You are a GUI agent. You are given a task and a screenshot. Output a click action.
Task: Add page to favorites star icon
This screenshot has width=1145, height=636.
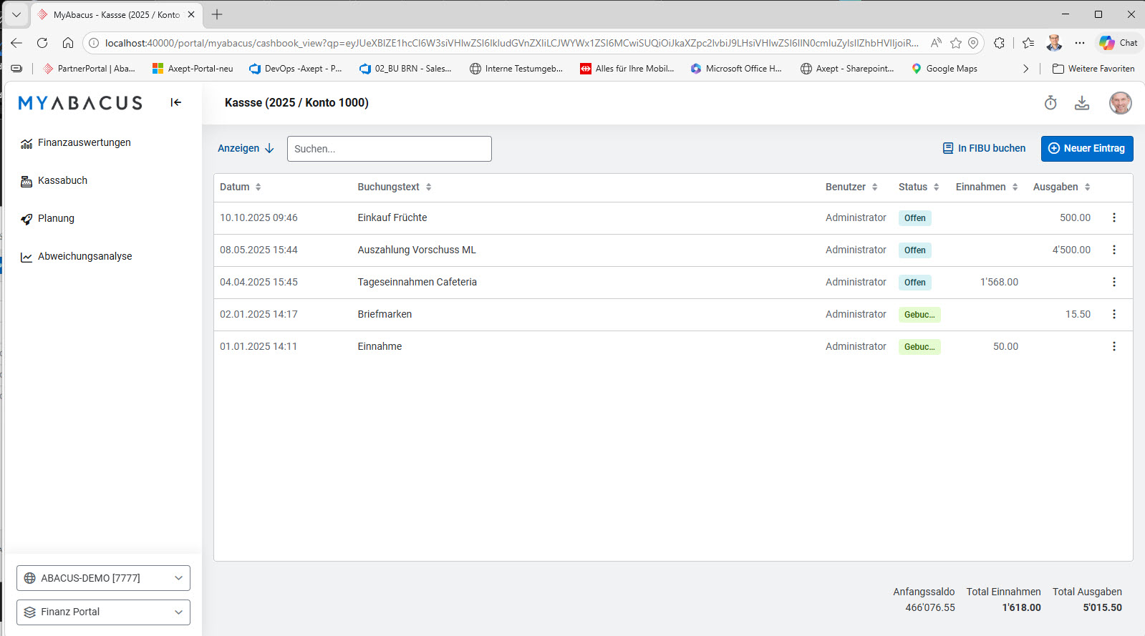(x=955, y=43)
